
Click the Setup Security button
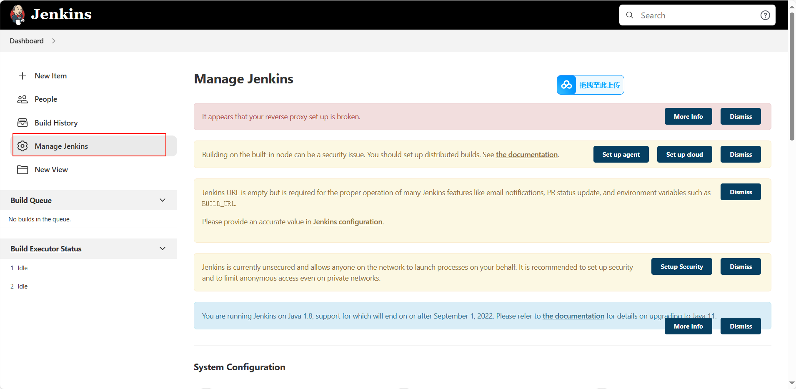(681, 266)
